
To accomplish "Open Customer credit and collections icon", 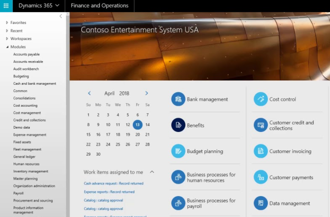I will [260, 125].
